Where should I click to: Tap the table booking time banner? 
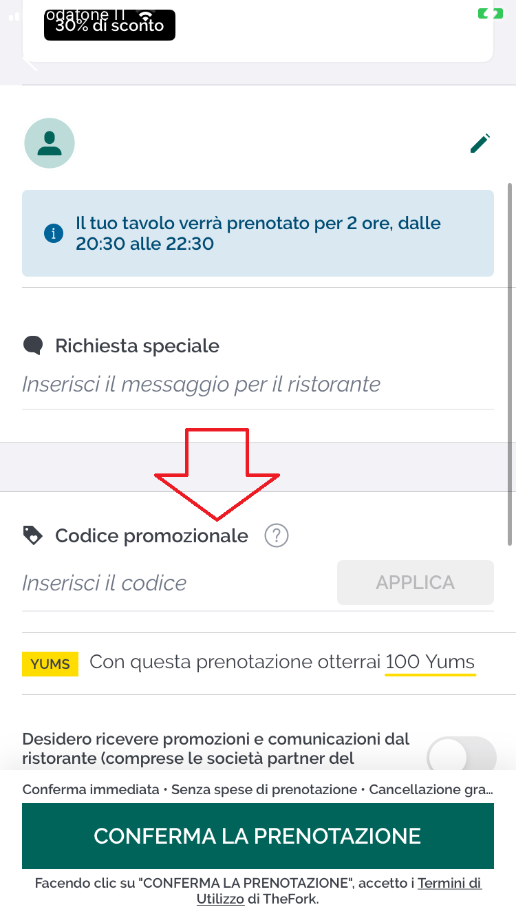pos(257,233)
